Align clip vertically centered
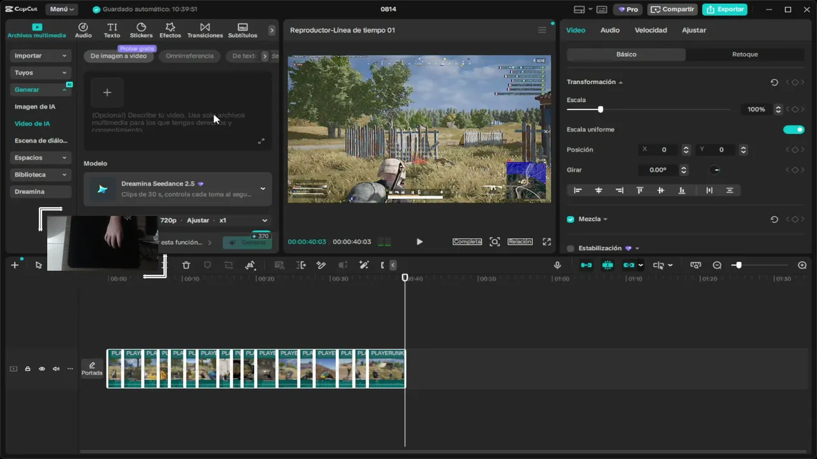817x459 pixels. tap(661, 190)
